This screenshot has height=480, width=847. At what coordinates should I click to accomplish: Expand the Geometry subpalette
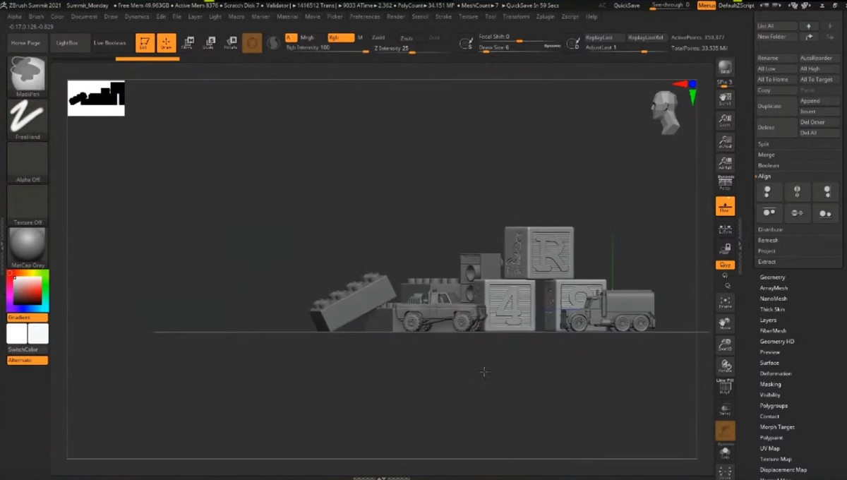pos(772,277)
